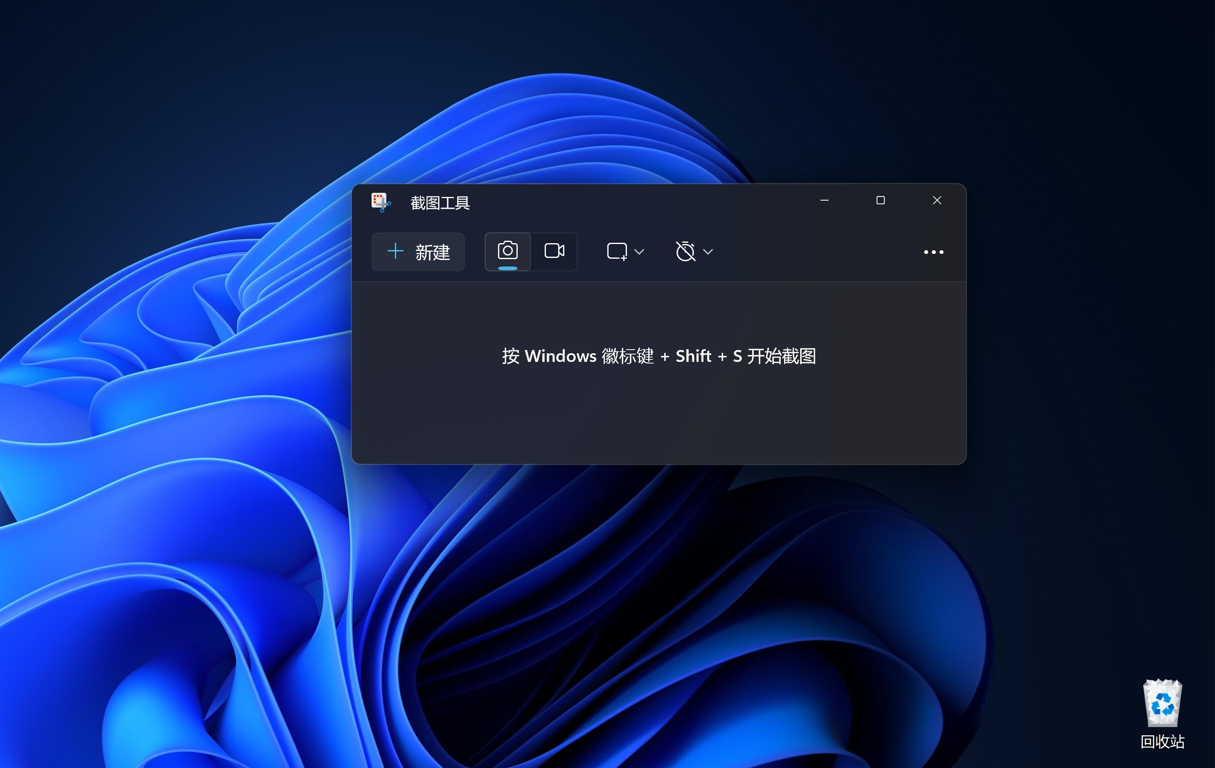Image resolution: width=1215 pixels, height=768 pixels.
Task: Click the Snipping Tool app icon in title bar
Action: point(381,202)
